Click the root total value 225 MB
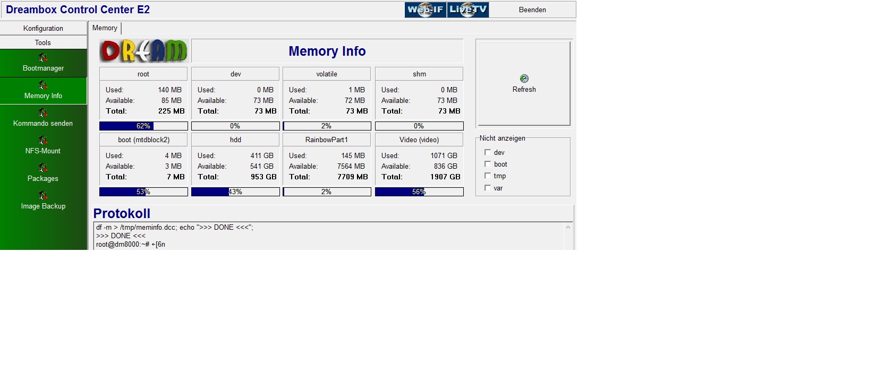893x382 pixels. pyautogui.click(x=172, y=111)
